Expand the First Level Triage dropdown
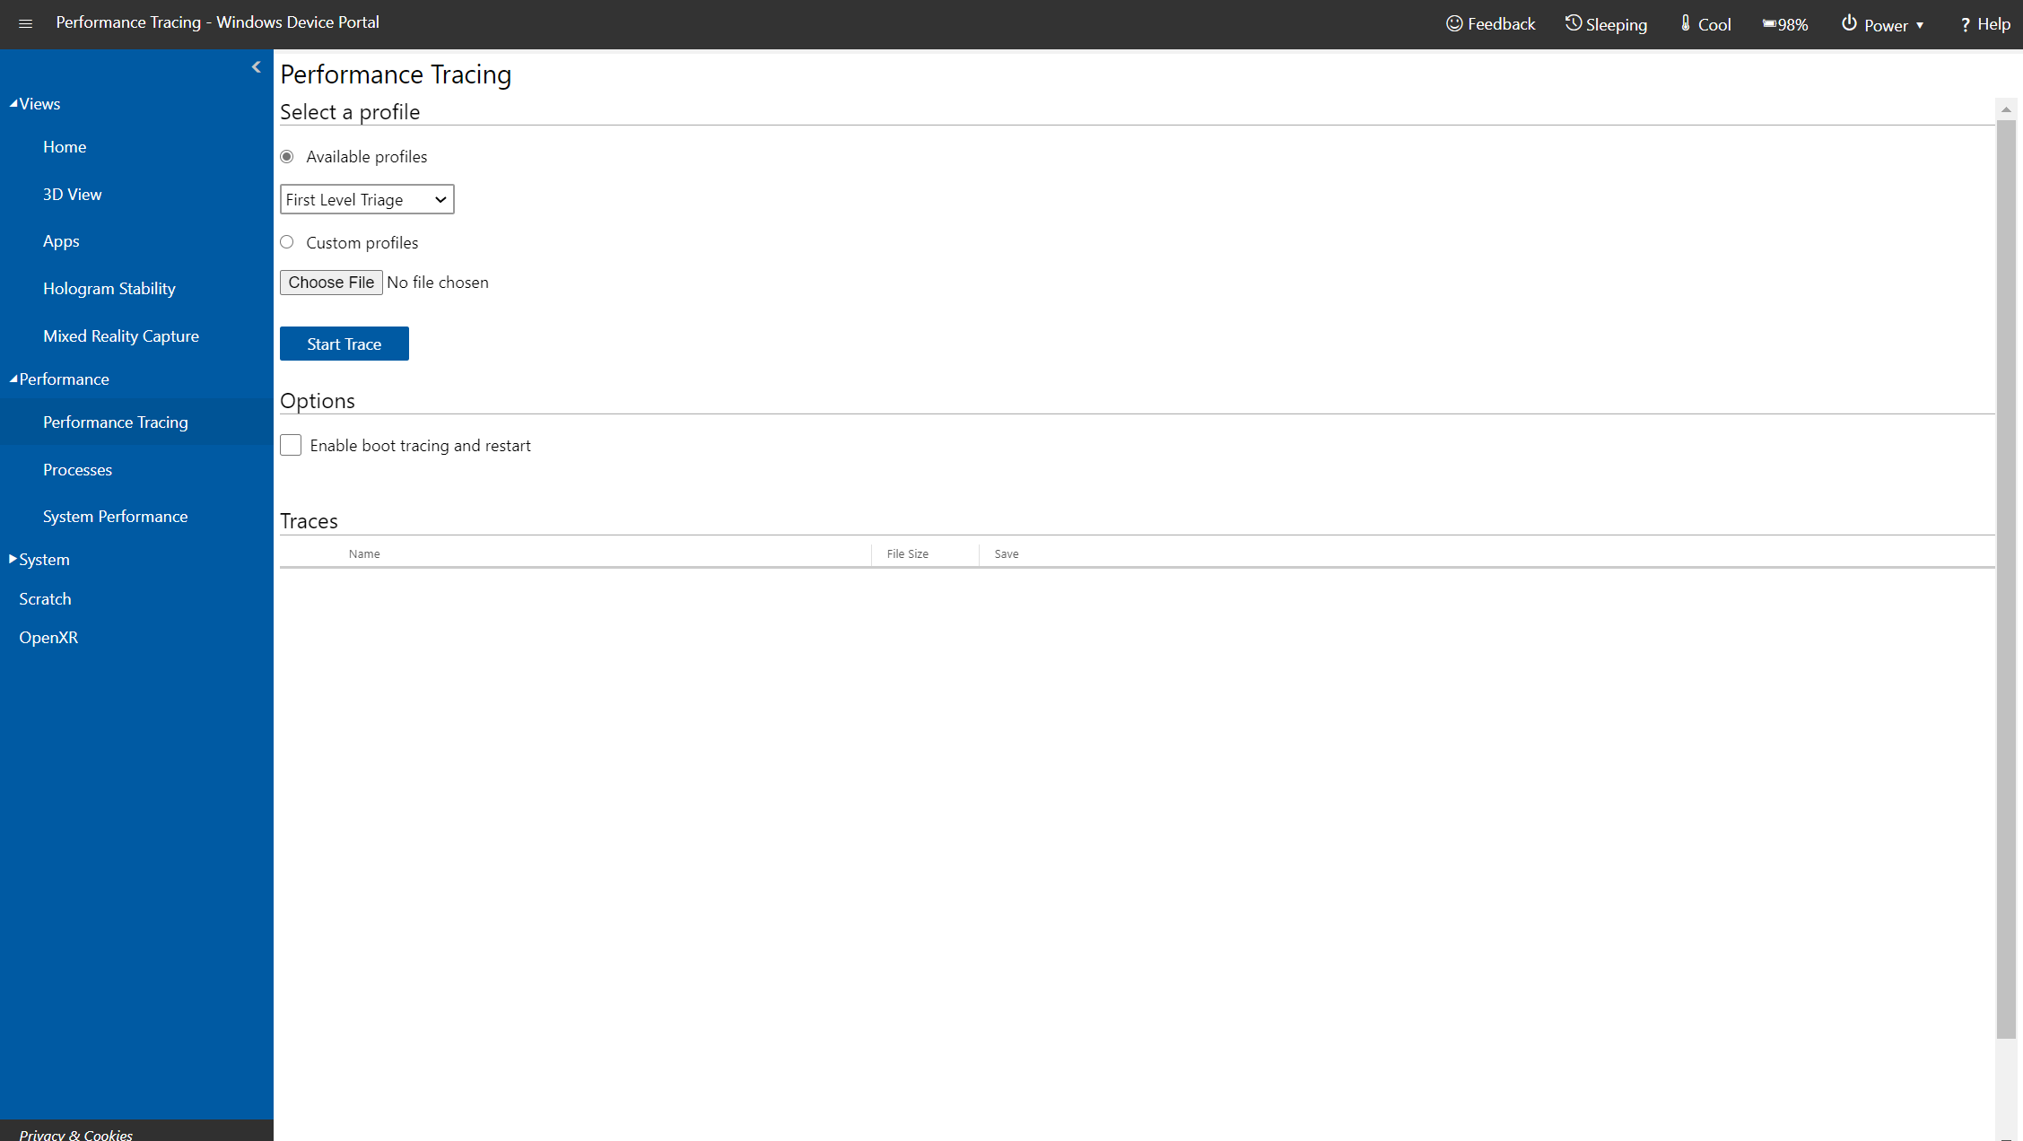 click(367, 199)
